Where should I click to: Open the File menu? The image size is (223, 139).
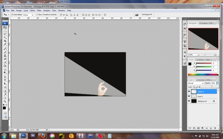(7, 10)
